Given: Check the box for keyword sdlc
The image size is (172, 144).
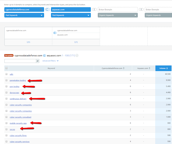Looking at the screenshot, I should click(x=6, y=74).
